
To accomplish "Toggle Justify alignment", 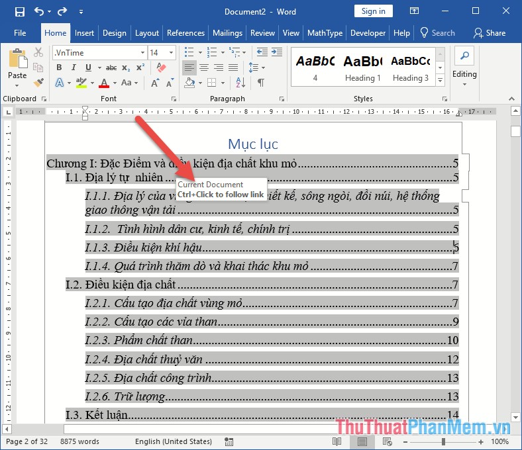I will pos(233,68).
